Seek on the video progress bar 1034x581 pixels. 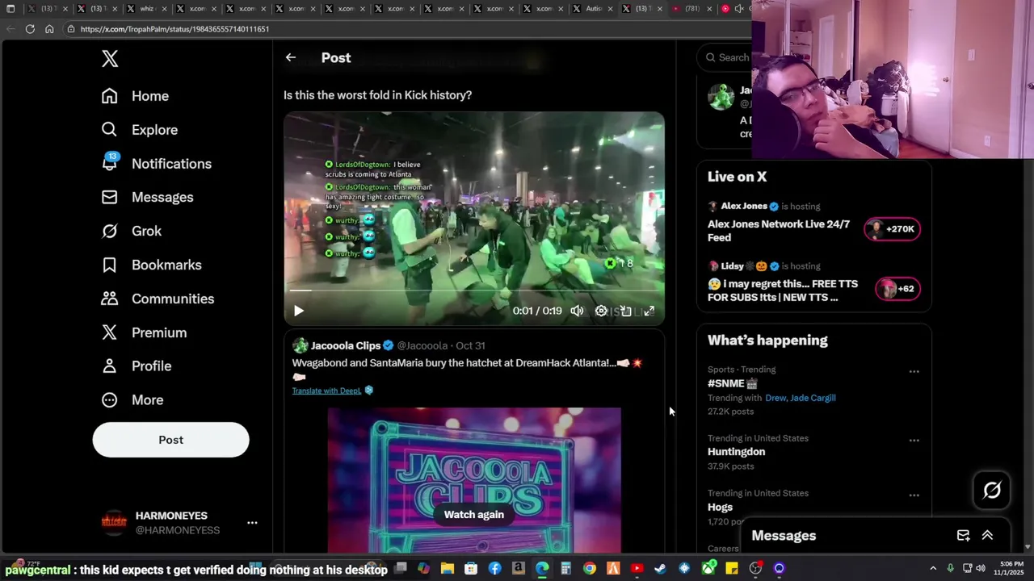point(474,290)
